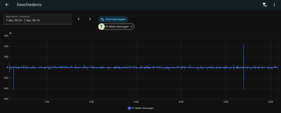This screenshot has height=113, width=281.
Task: Click the negative spike's tip near the chart start
Action: 13,90
